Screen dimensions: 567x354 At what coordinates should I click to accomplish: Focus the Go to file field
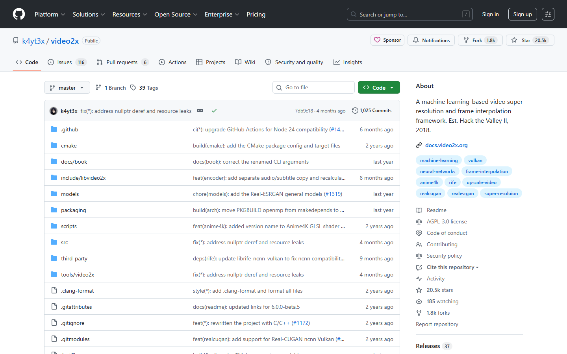tap(313, 87)
